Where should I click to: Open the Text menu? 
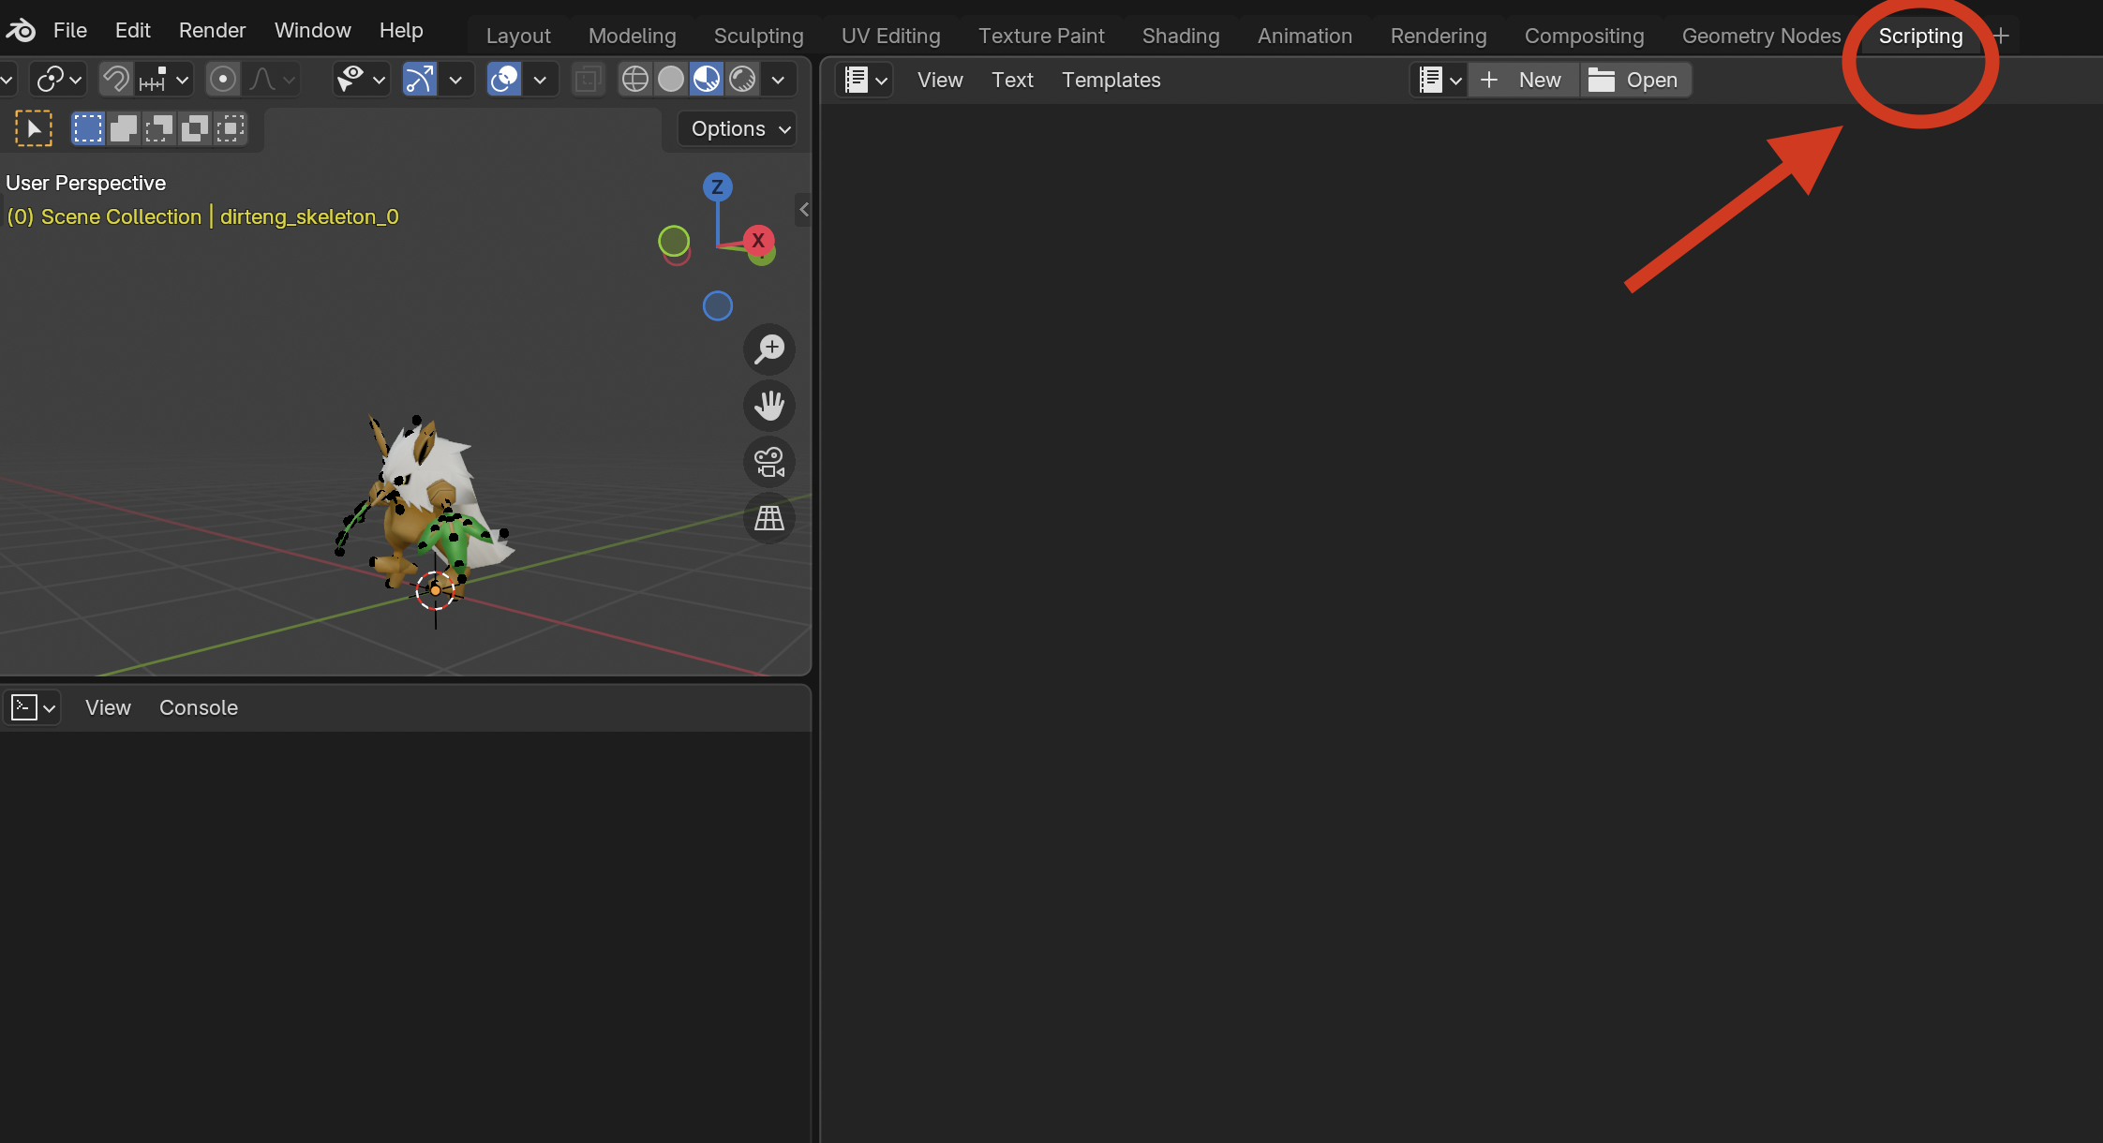click(1012, 81)
